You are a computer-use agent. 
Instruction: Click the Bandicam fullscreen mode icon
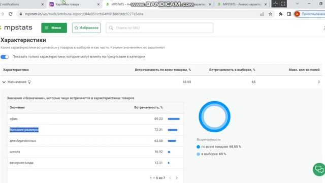coord(283,4)
